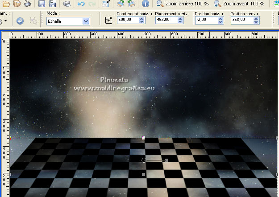Print the image with the printer icon
This screenshot has width=279, height=197.
(x=67, y=4)
